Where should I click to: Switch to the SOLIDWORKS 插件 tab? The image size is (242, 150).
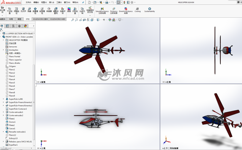tap(40, 19)
